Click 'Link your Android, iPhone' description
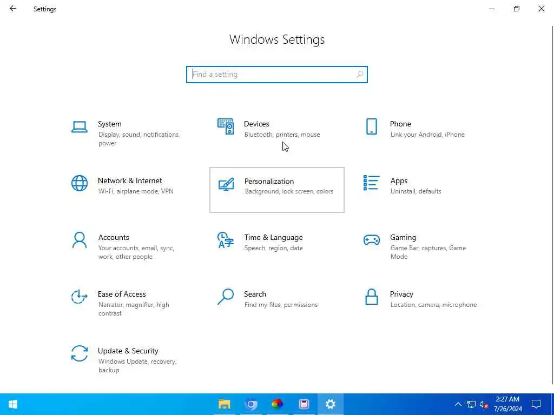This screenshot has width=554, height=415. (x=427, y=135)
